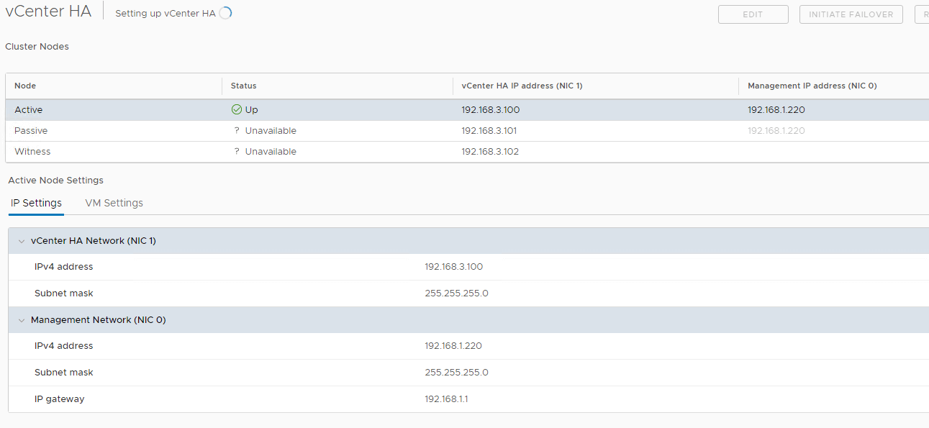The width and height of the screenshot is (929, 428).
Task: Click the 192.168.3.102 HA IP address
Action: click(490, 152)
